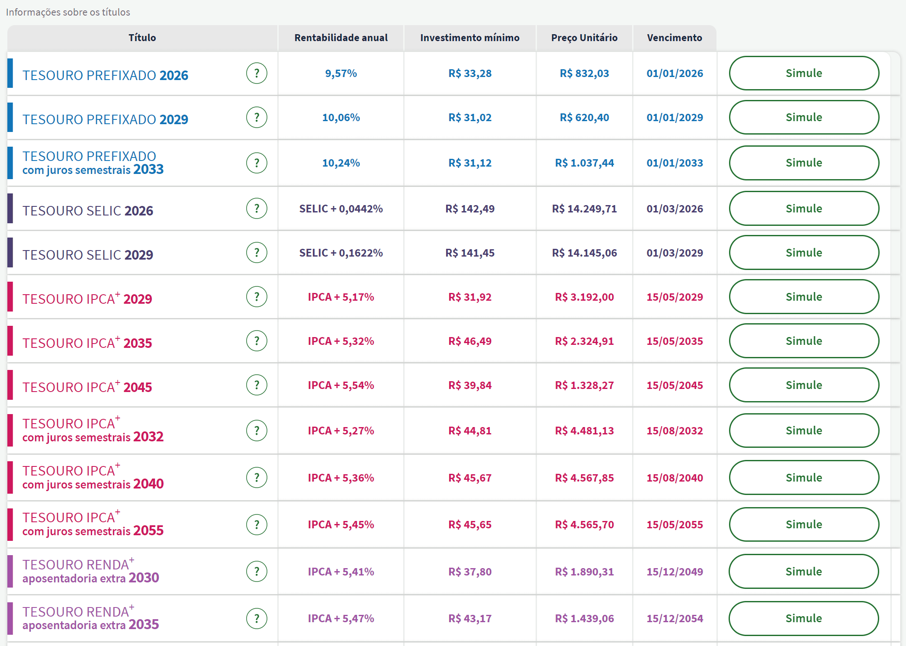
Task: Select the Título column header
Action: coord(142,38)
